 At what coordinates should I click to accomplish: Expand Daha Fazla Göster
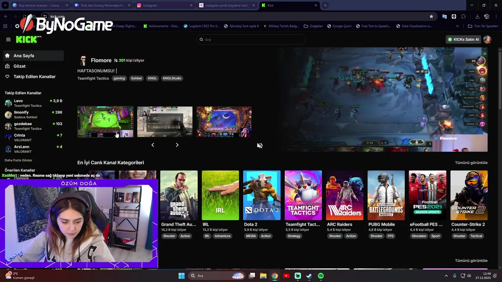point(18,160)
